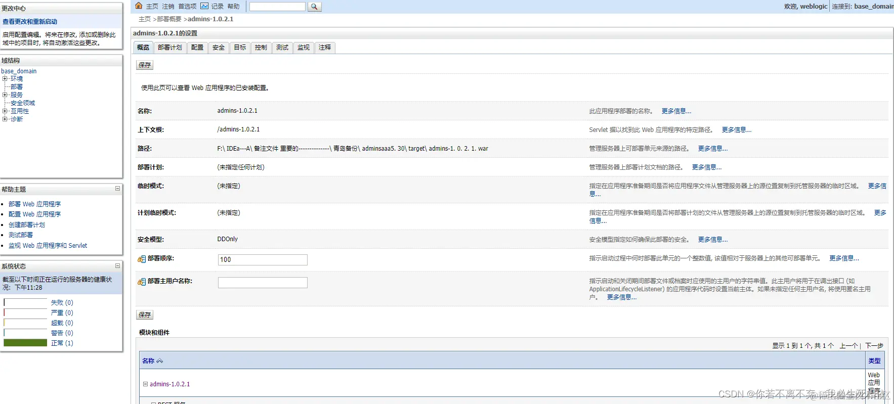The height and width of the screenshot is (404, 894).
Task: Click the 部署主用户名称 input field
Action: [263, 283]
